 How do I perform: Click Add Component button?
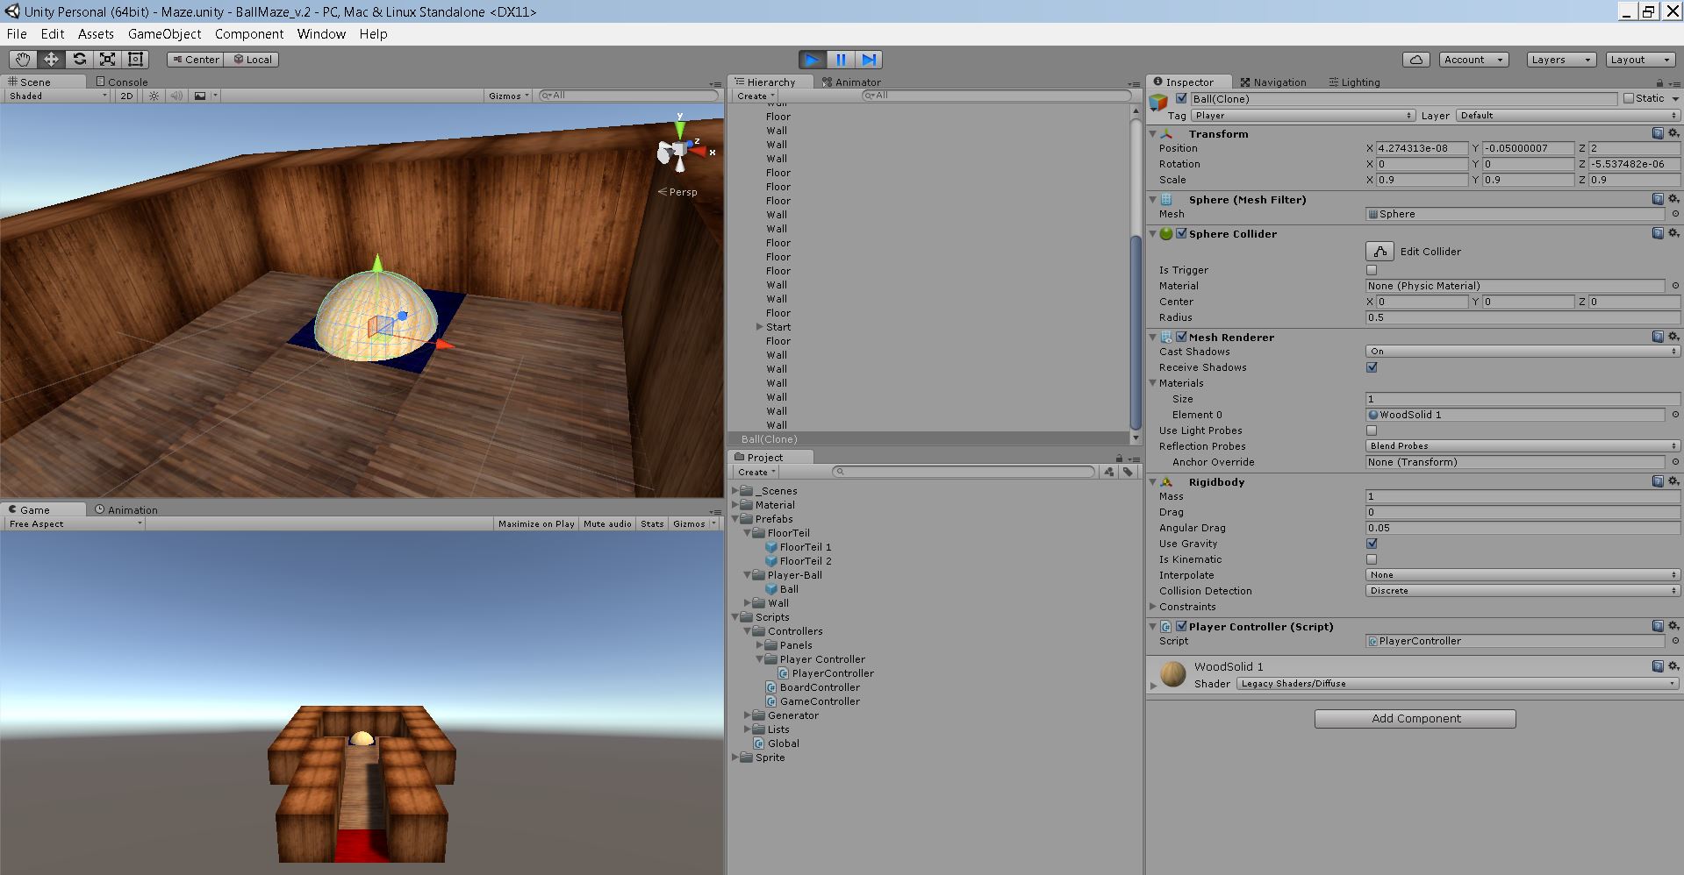coord(1415,718)
